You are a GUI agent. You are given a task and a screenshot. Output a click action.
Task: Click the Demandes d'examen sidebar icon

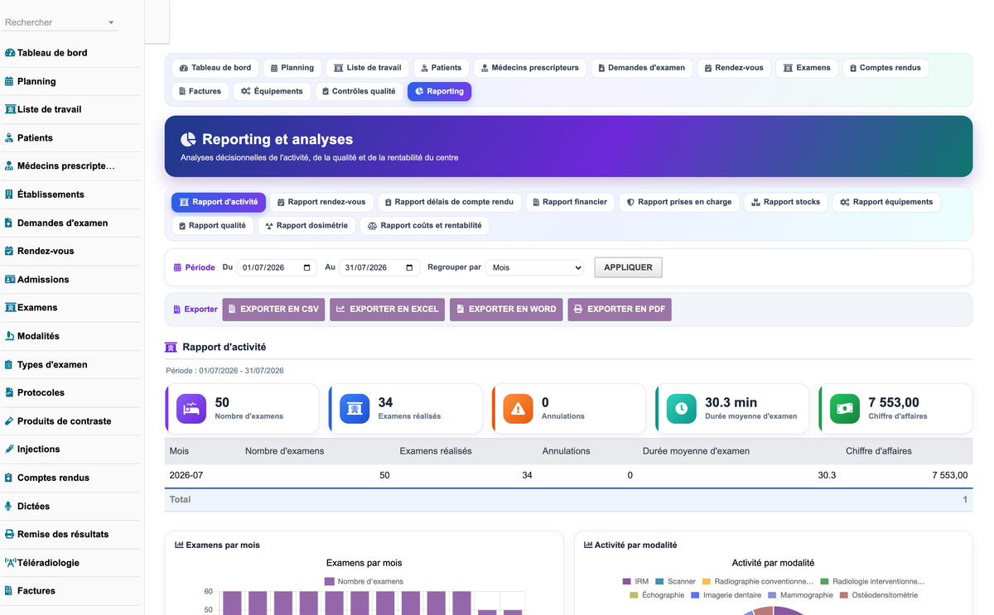9,223
